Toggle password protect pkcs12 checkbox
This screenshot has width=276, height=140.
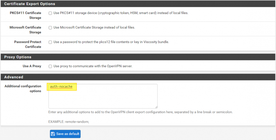coord(50,42)
